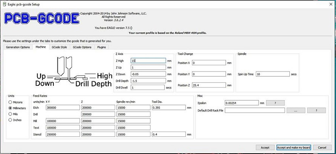Click Etch spindle rev/min field

click(134, 108)
